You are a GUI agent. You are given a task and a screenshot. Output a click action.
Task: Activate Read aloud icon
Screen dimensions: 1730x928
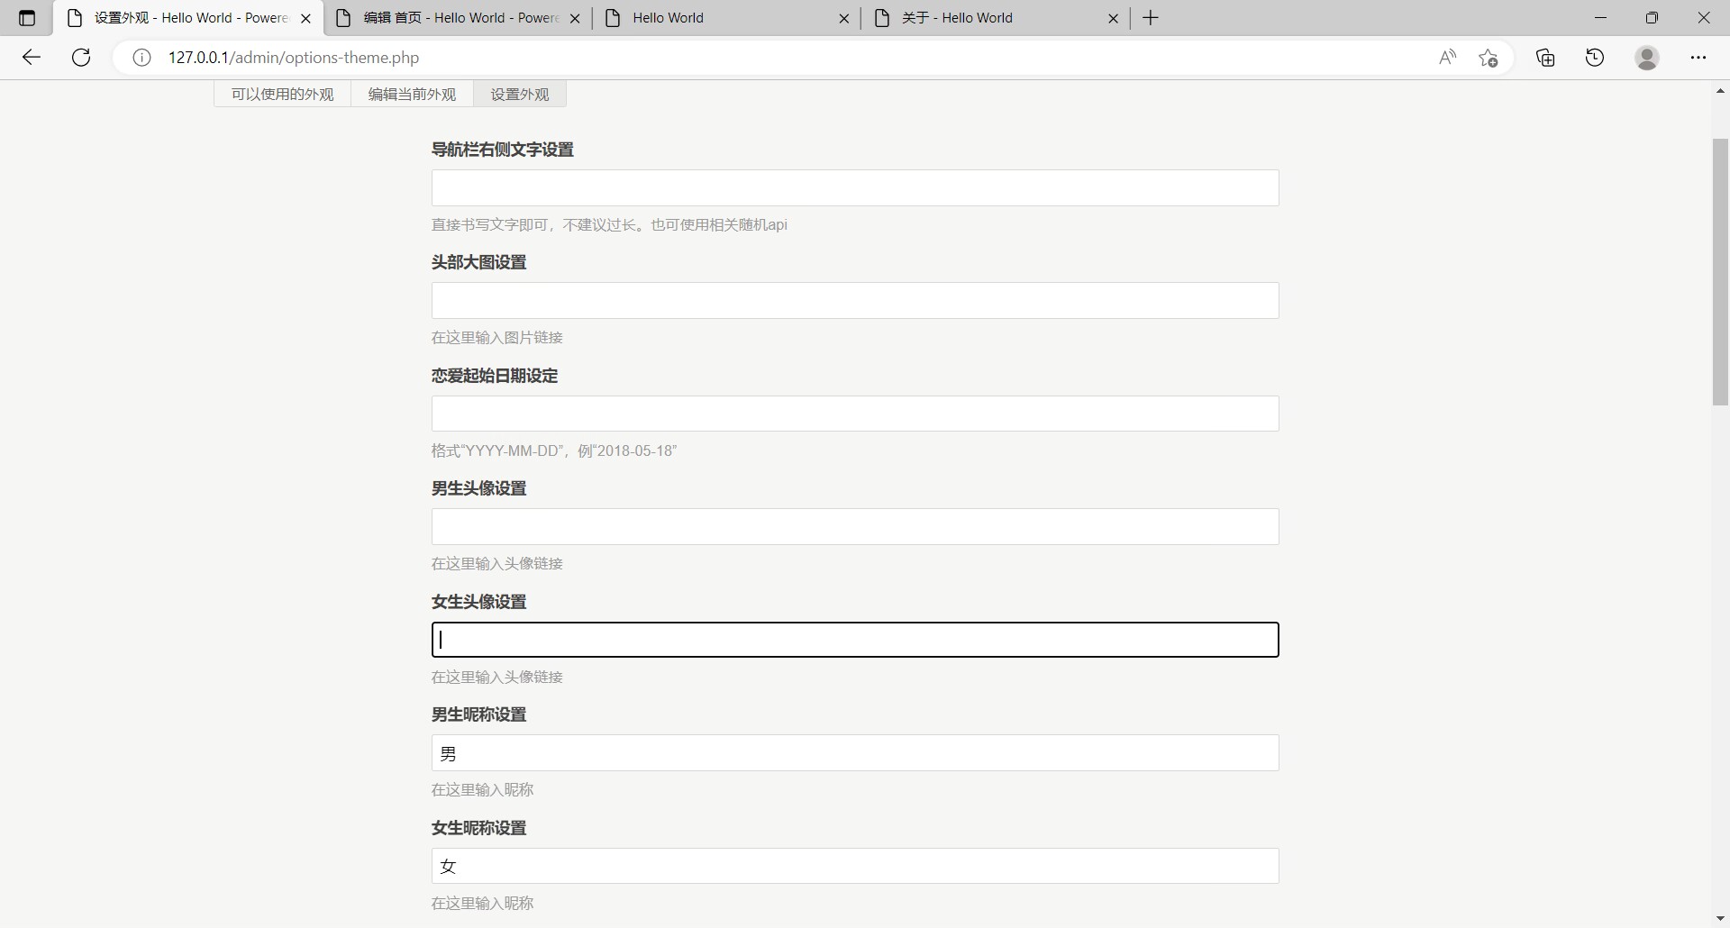click(1447, 58)
